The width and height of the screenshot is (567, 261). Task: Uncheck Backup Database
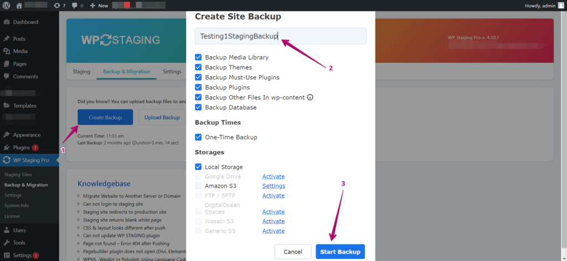point(198,108)
